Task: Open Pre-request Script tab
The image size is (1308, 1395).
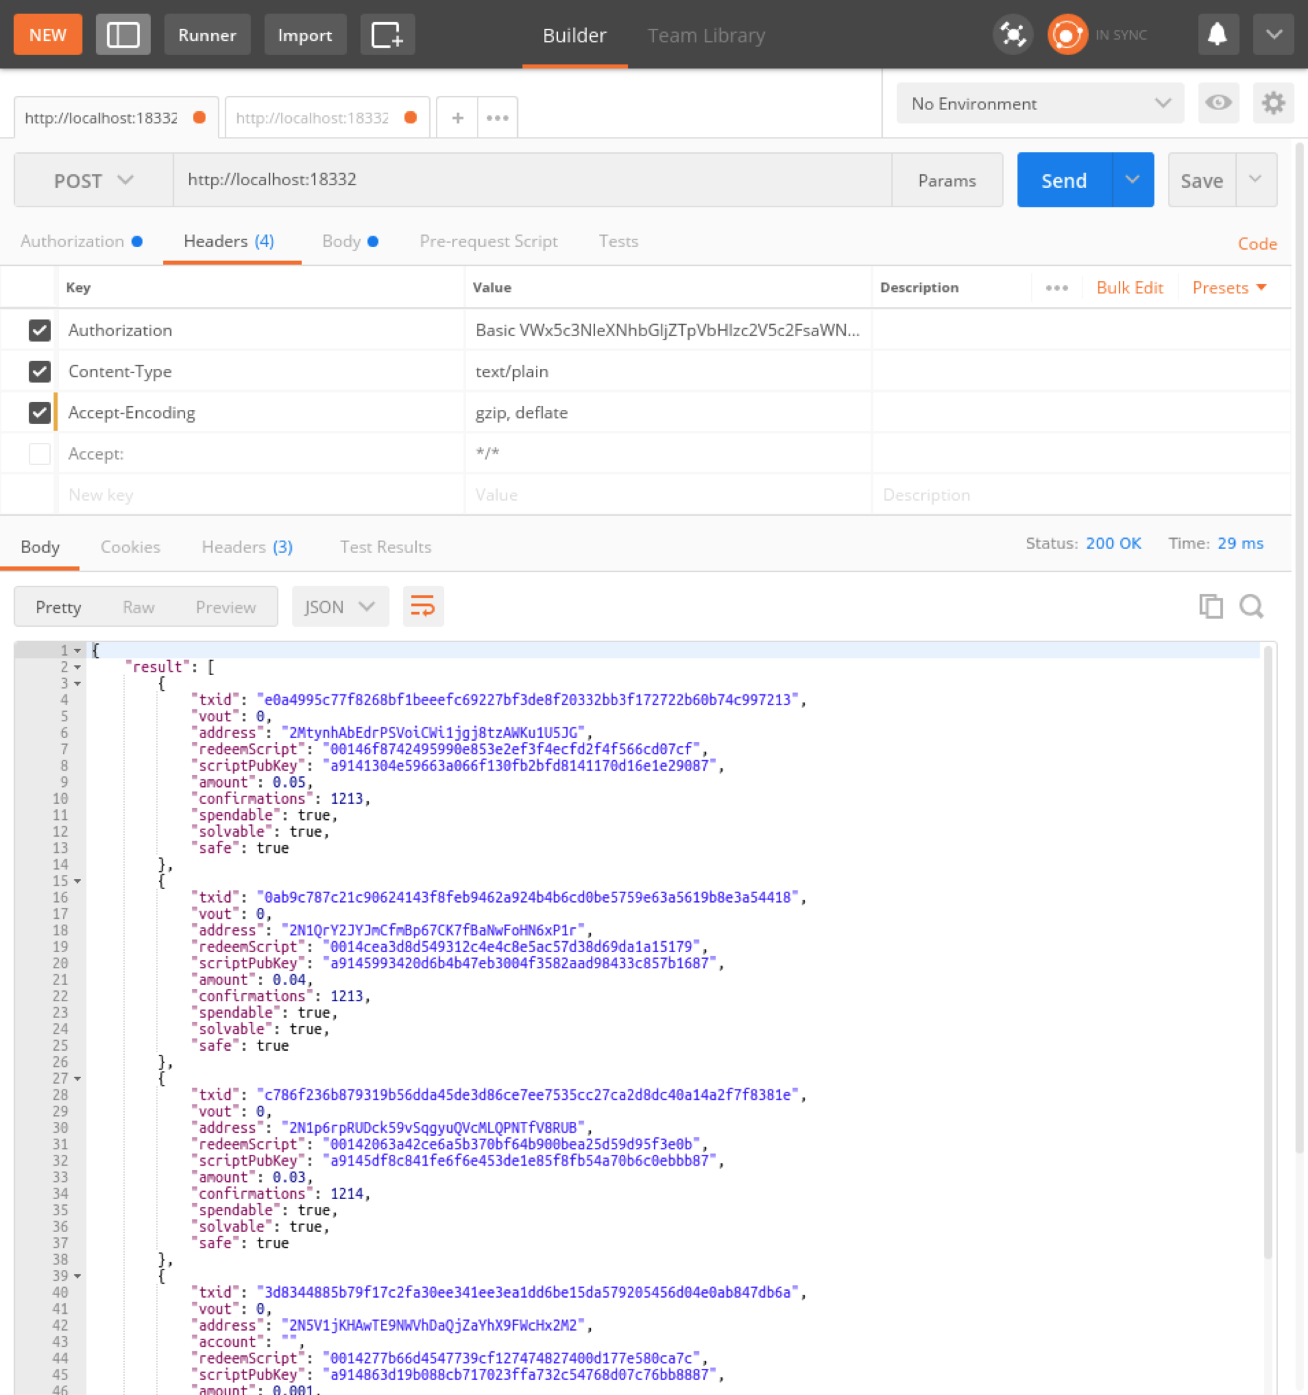Action: 488,241
